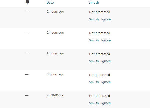Image resolution: width=150 pixels, height=108 pixels.
Task: Smush the 2020/06/29 media item
Action: pos(94,103)
